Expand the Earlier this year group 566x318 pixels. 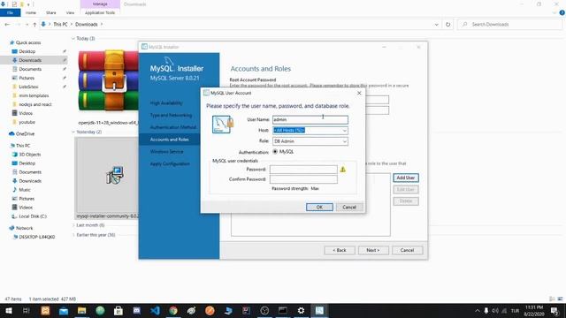tap(73, 235)
